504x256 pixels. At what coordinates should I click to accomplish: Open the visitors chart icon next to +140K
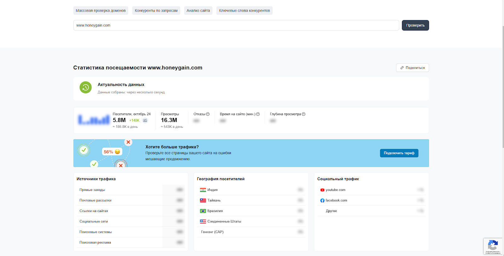[x=145, y=120]
